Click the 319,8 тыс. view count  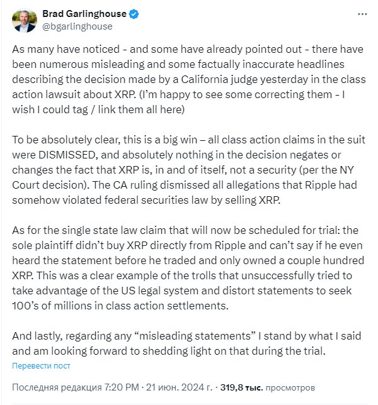241,387
